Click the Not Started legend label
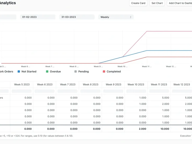This screenshot has width=192, height=144. [29, 72]
